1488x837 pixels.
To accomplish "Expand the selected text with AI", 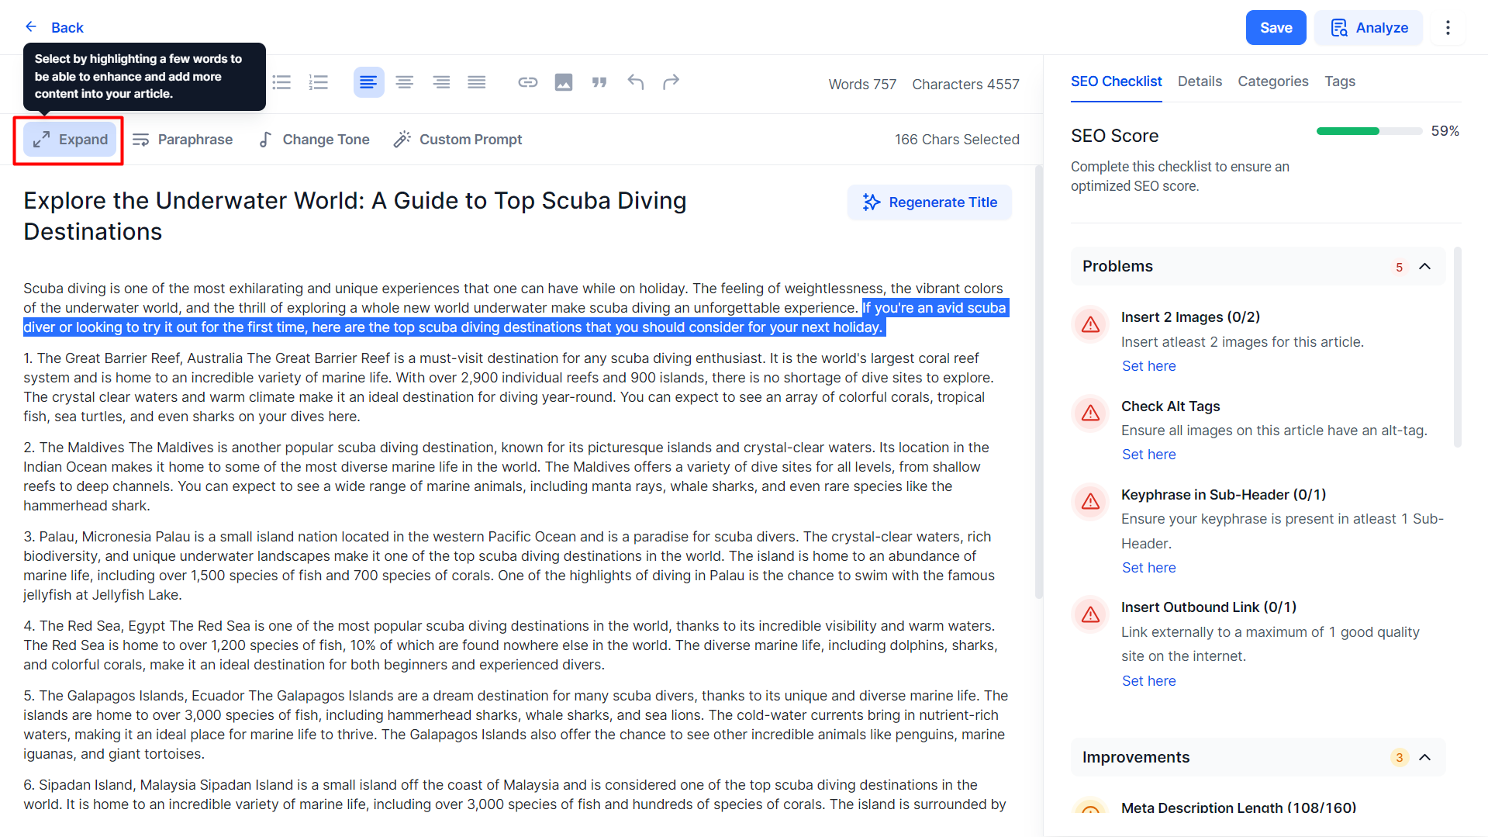I will [x=70, y=140].
